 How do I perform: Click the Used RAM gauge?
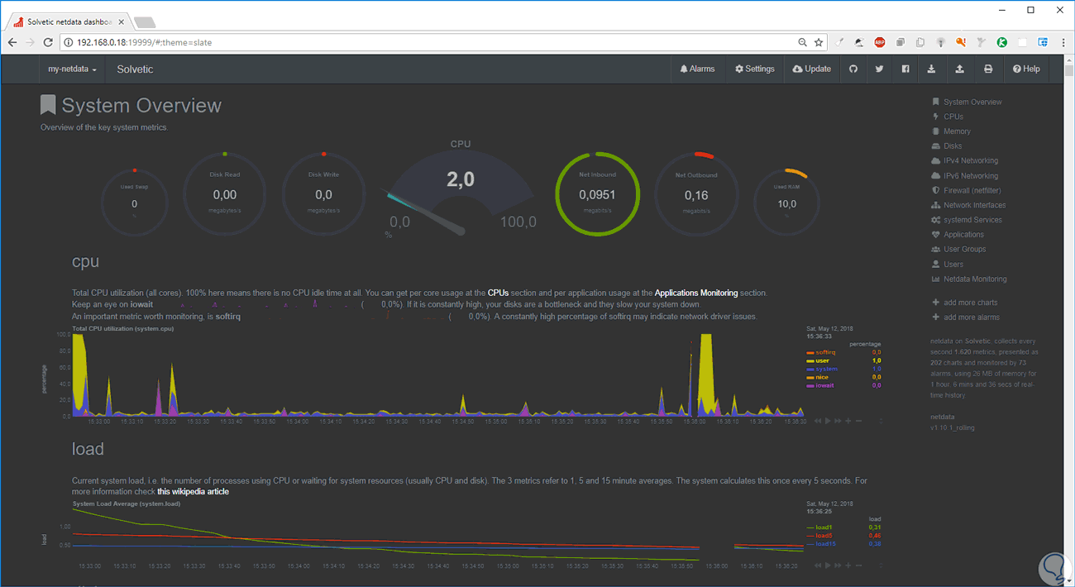(786, 201)
